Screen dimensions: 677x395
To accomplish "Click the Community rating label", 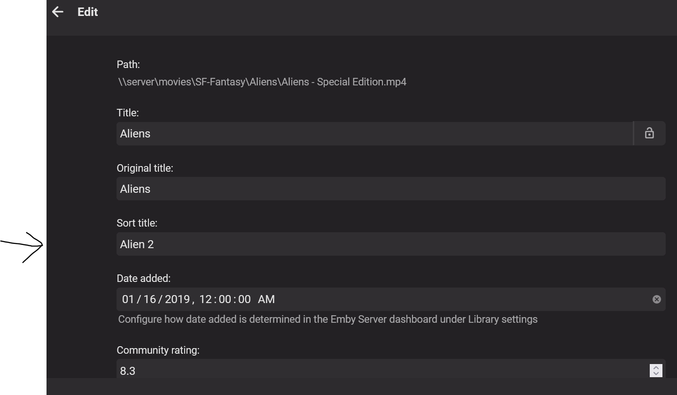I will (x=158, y=350).
